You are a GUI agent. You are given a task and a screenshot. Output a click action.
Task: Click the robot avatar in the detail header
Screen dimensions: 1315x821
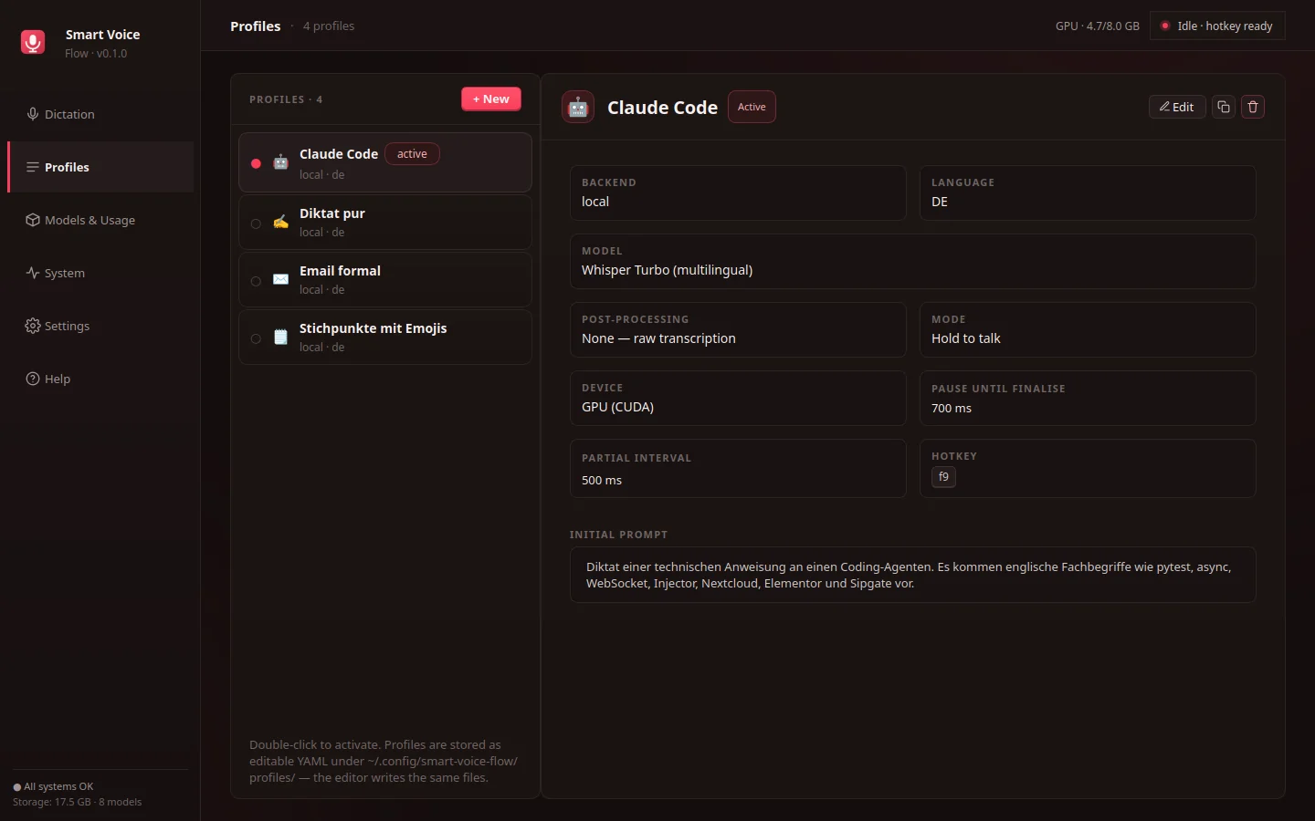[x=578, y=107]
